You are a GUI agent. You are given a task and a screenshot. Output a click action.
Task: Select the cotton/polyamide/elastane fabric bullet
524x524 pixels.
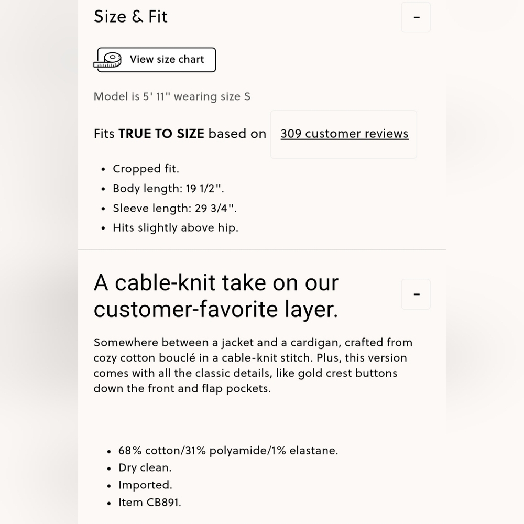(x=228, y=451)
